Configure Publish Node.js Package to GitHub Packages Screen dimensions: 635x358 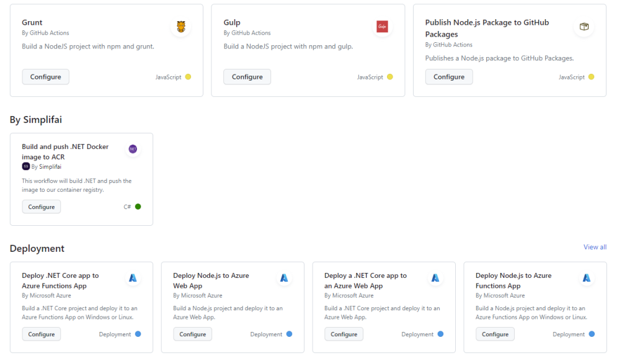tap(449, 77)
